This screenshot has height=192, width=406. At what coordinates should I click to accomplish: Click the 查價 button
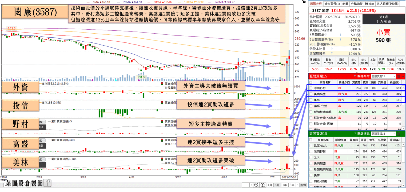point(303,185)
